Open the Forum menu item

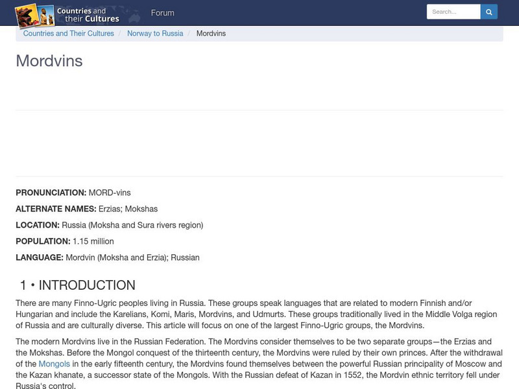click(163, 13)
